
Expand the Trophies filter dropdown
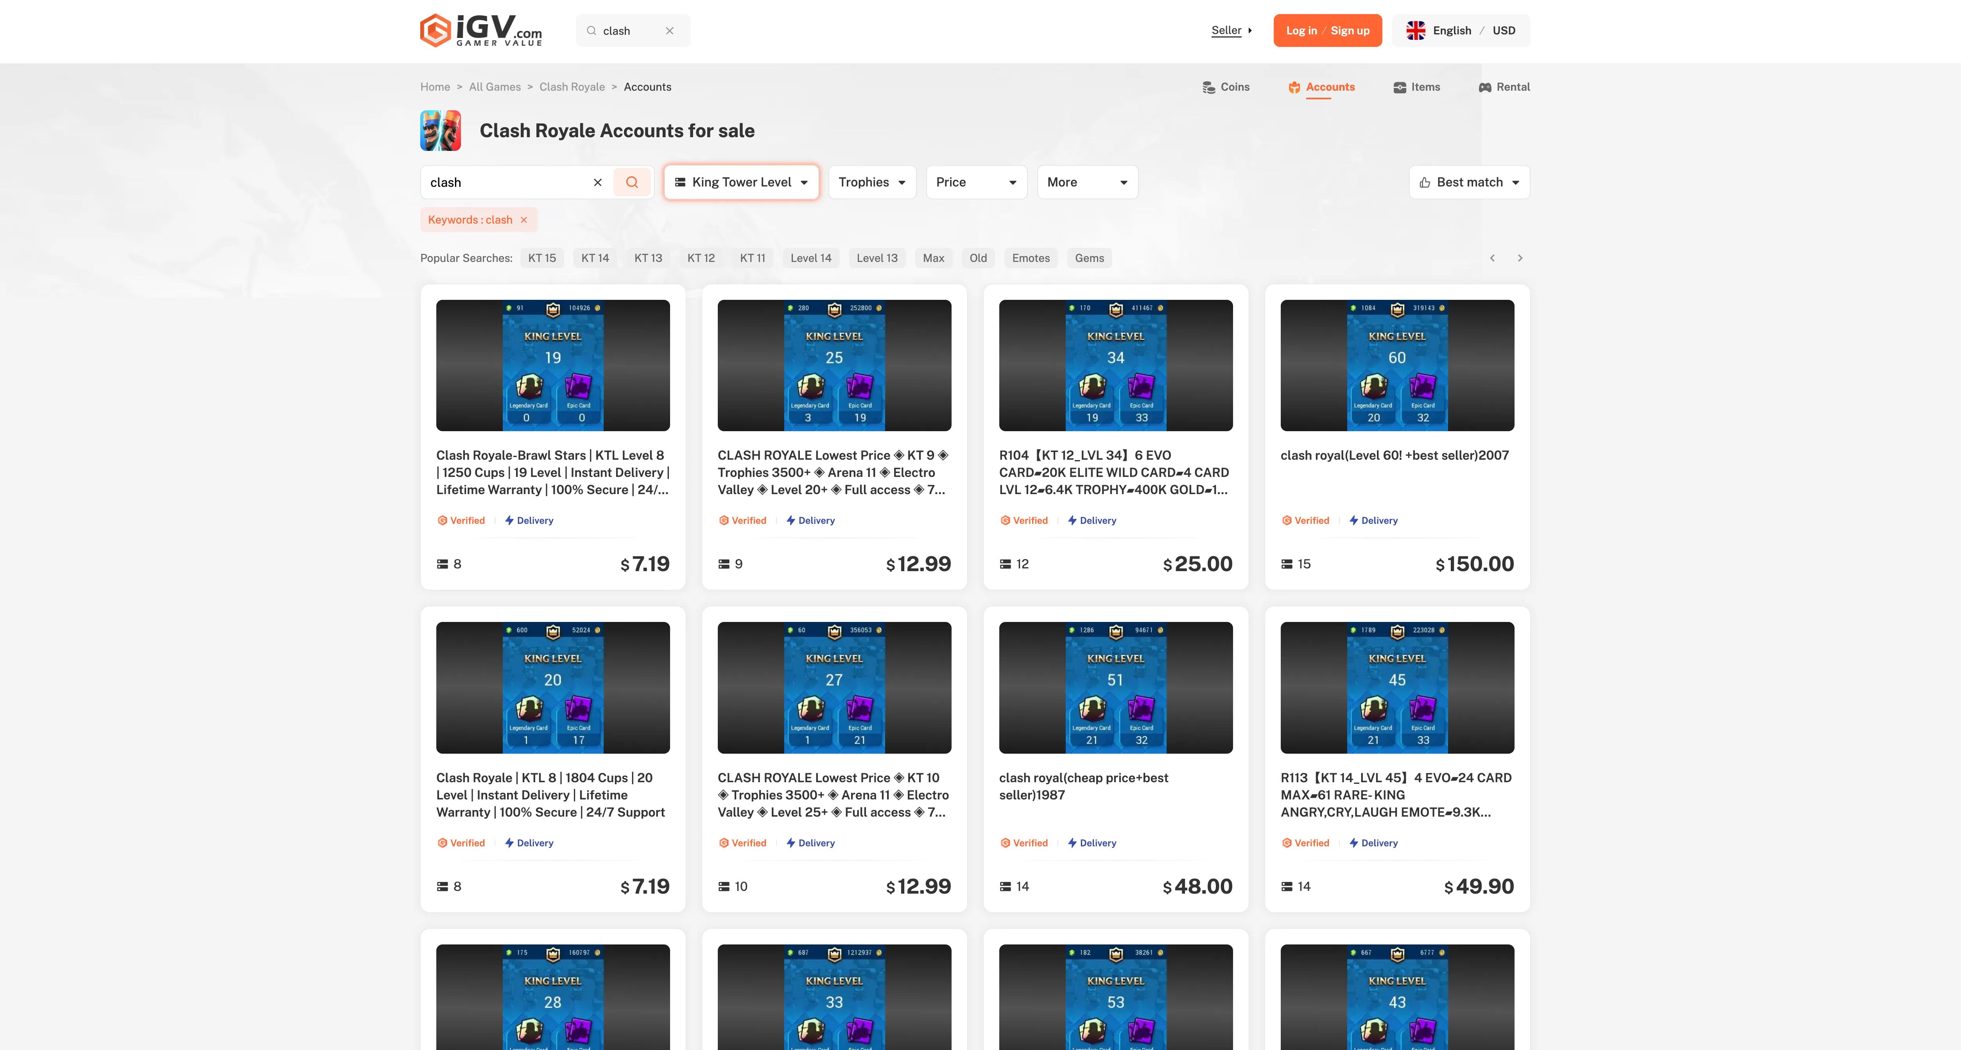[x=872, y=182]
